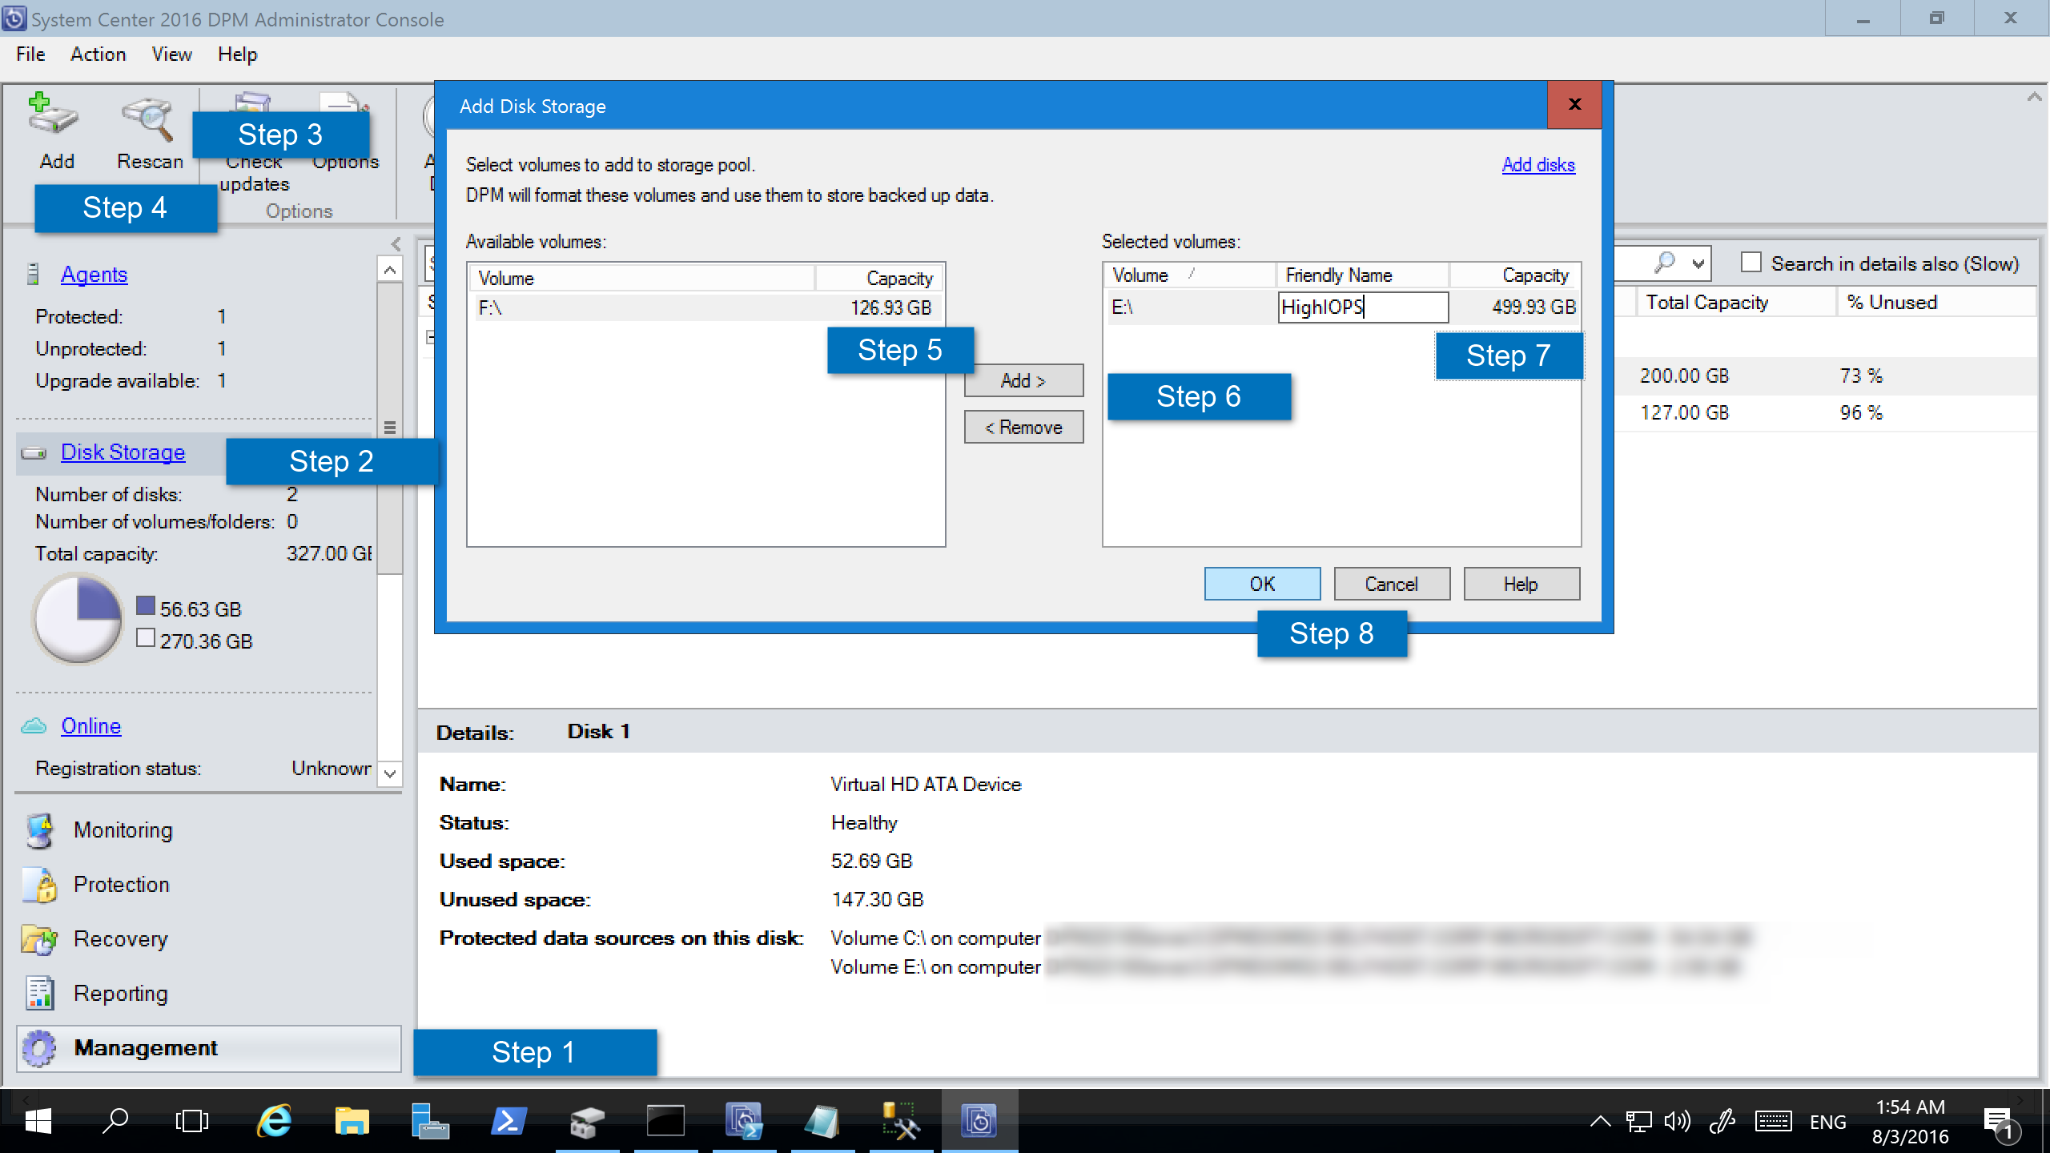
Task: Enable the slow search checkbox
Action: pos(1747,265)
